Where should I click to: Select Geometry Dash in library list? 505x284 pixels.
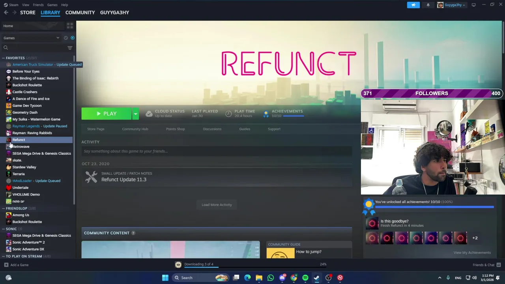(x=25, y=112)
